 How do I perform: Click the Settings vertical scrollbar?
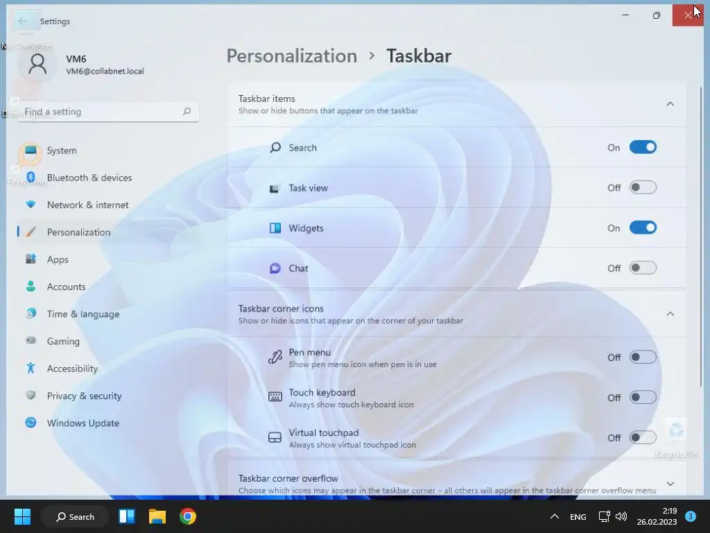pyautogui.click(x=701, y=236)
